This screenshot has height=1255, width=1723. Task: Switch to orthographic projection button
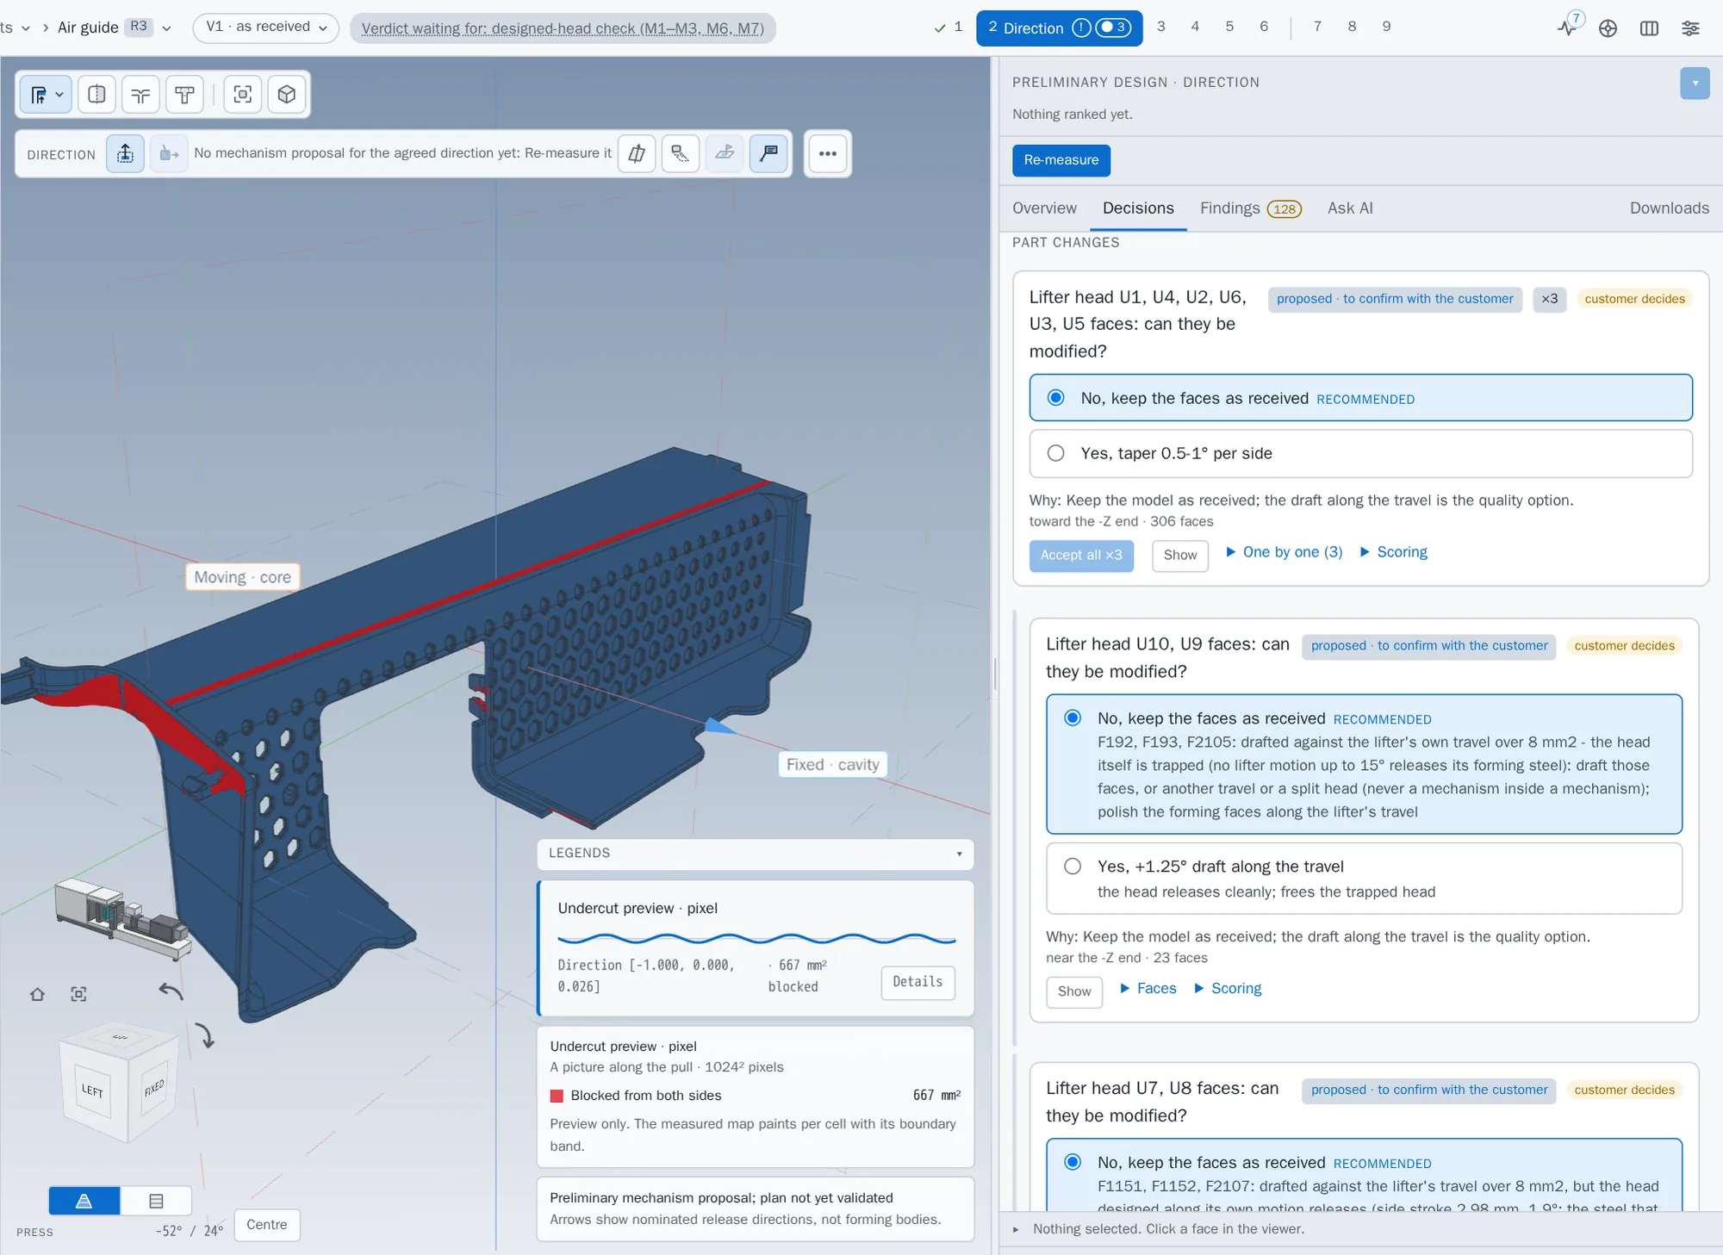pyautogui.click(x=156, y=1201)
